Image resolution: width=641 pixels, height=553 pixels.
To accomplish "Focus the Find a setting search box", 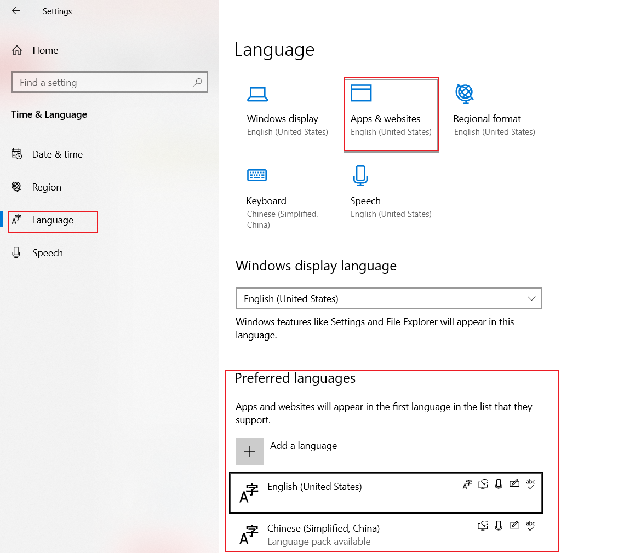I will pos(110,83).
